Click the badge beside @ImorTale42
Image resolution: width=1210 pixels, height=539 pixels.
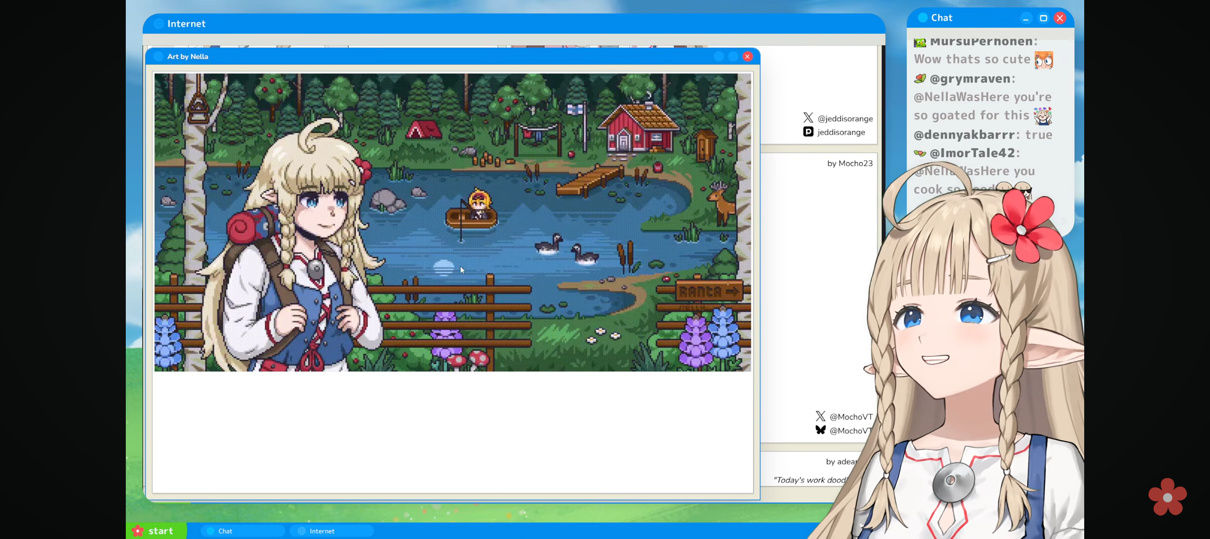pyautogui.click(x=920, y=153)
